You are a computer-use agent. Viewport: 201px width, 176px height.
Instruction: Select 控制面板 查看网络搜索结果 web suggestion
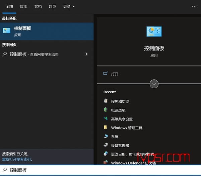pos(47,54)
